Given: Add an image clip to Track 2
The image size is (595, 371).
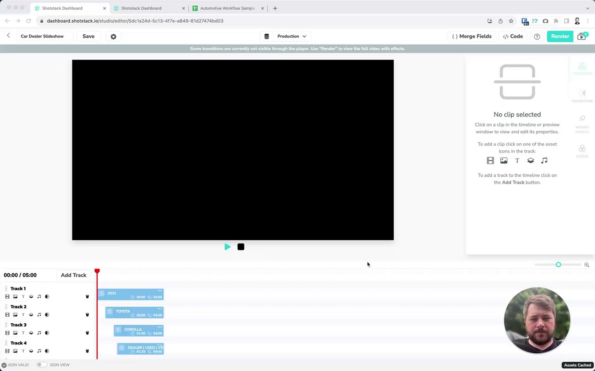Looking at the screenshot, I should [15, 315].
